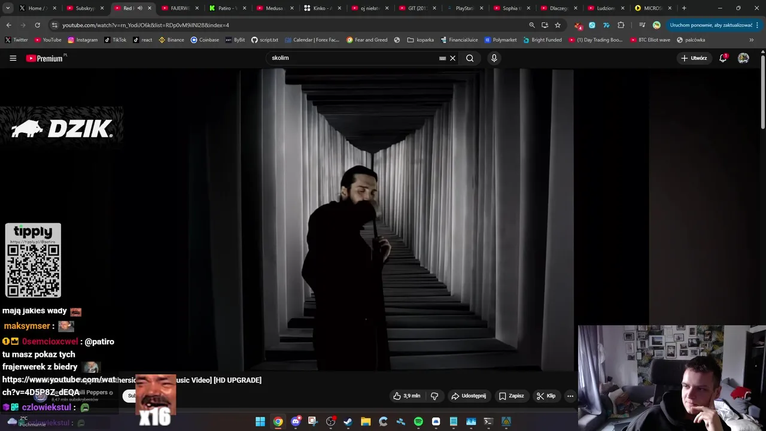Open the BTC Elliot wave bookmark
Screen dimensions: 766x431
(x=650, y=40)
